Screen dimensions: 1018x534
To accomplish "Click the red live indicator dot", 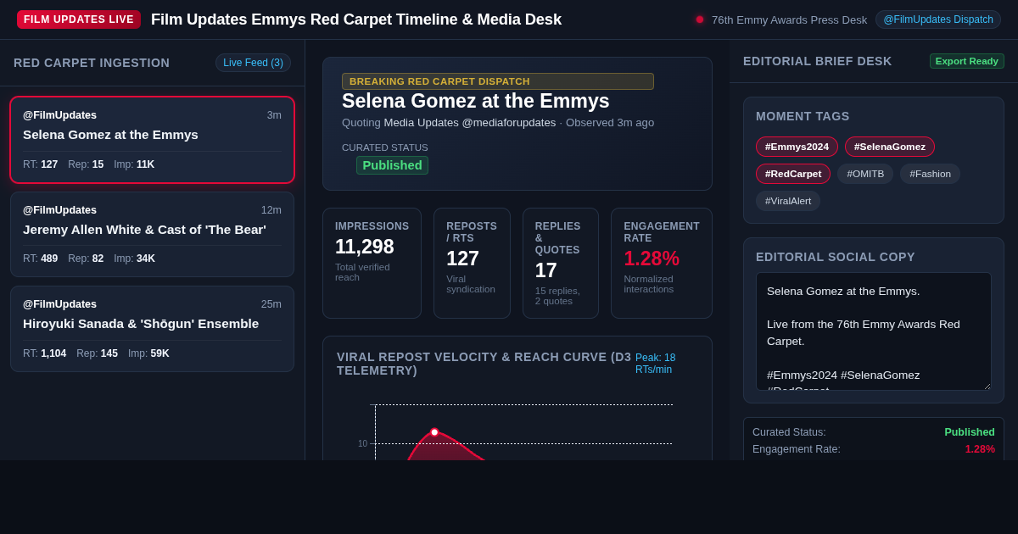I will (x=700, y=19).
